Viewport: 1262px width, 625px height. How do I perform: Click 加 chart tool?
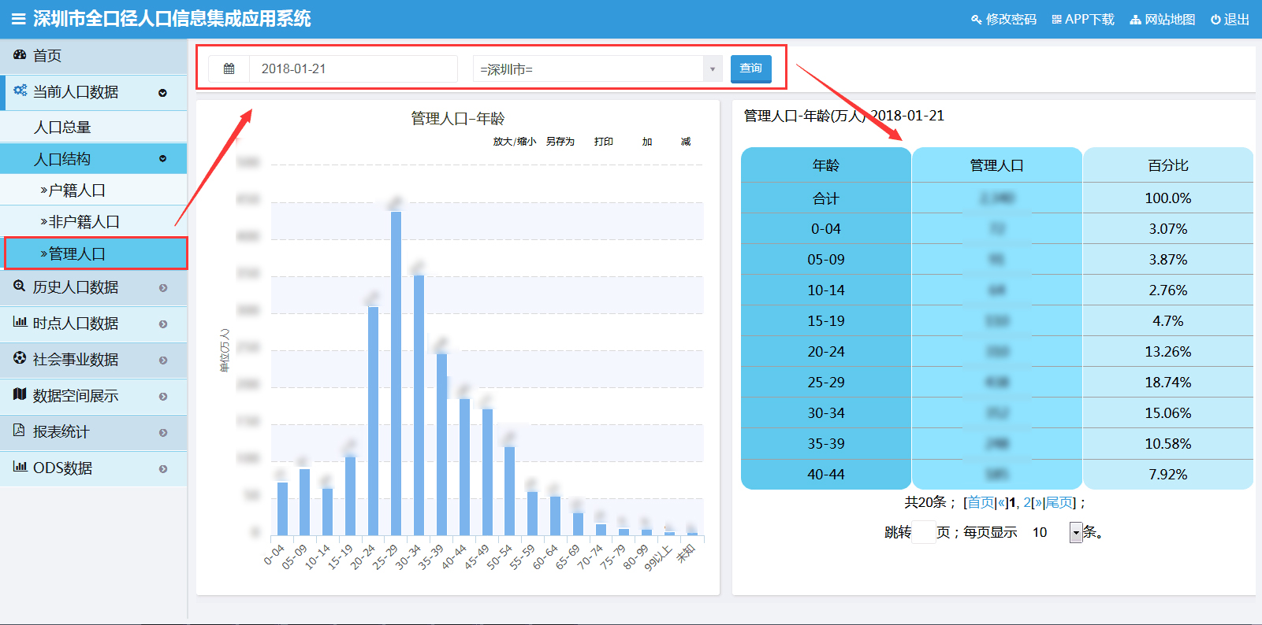coord(647,142)
